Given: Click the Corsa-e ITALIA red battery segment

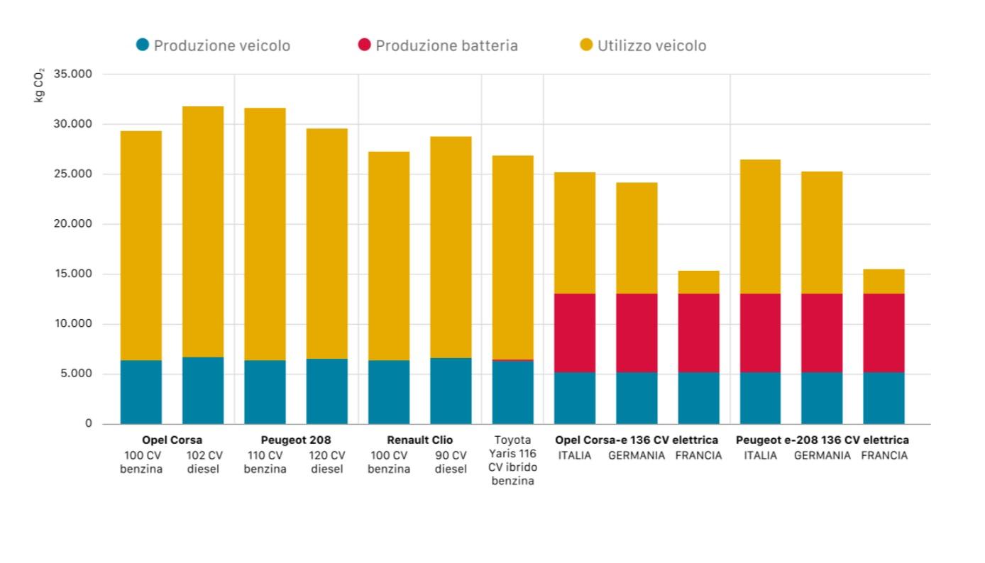Looking at the screenshot, I should [575, 333].
